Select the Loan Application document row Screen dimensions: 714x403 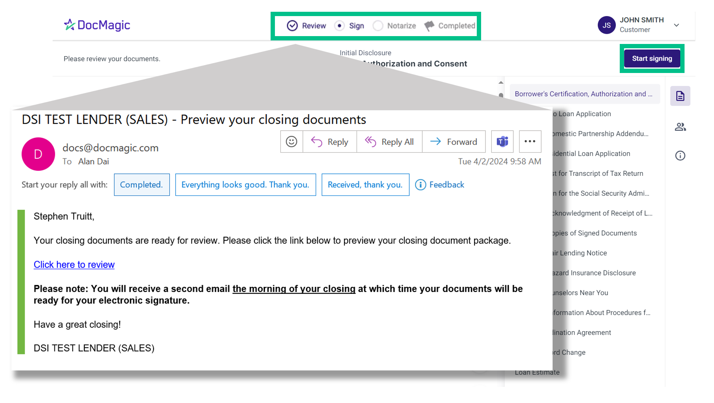(582, 114)
